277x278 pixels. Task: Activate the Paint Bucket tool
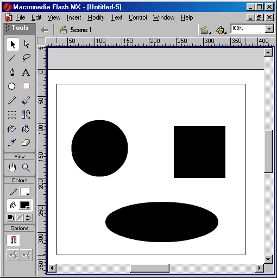(x=26, y=129)
